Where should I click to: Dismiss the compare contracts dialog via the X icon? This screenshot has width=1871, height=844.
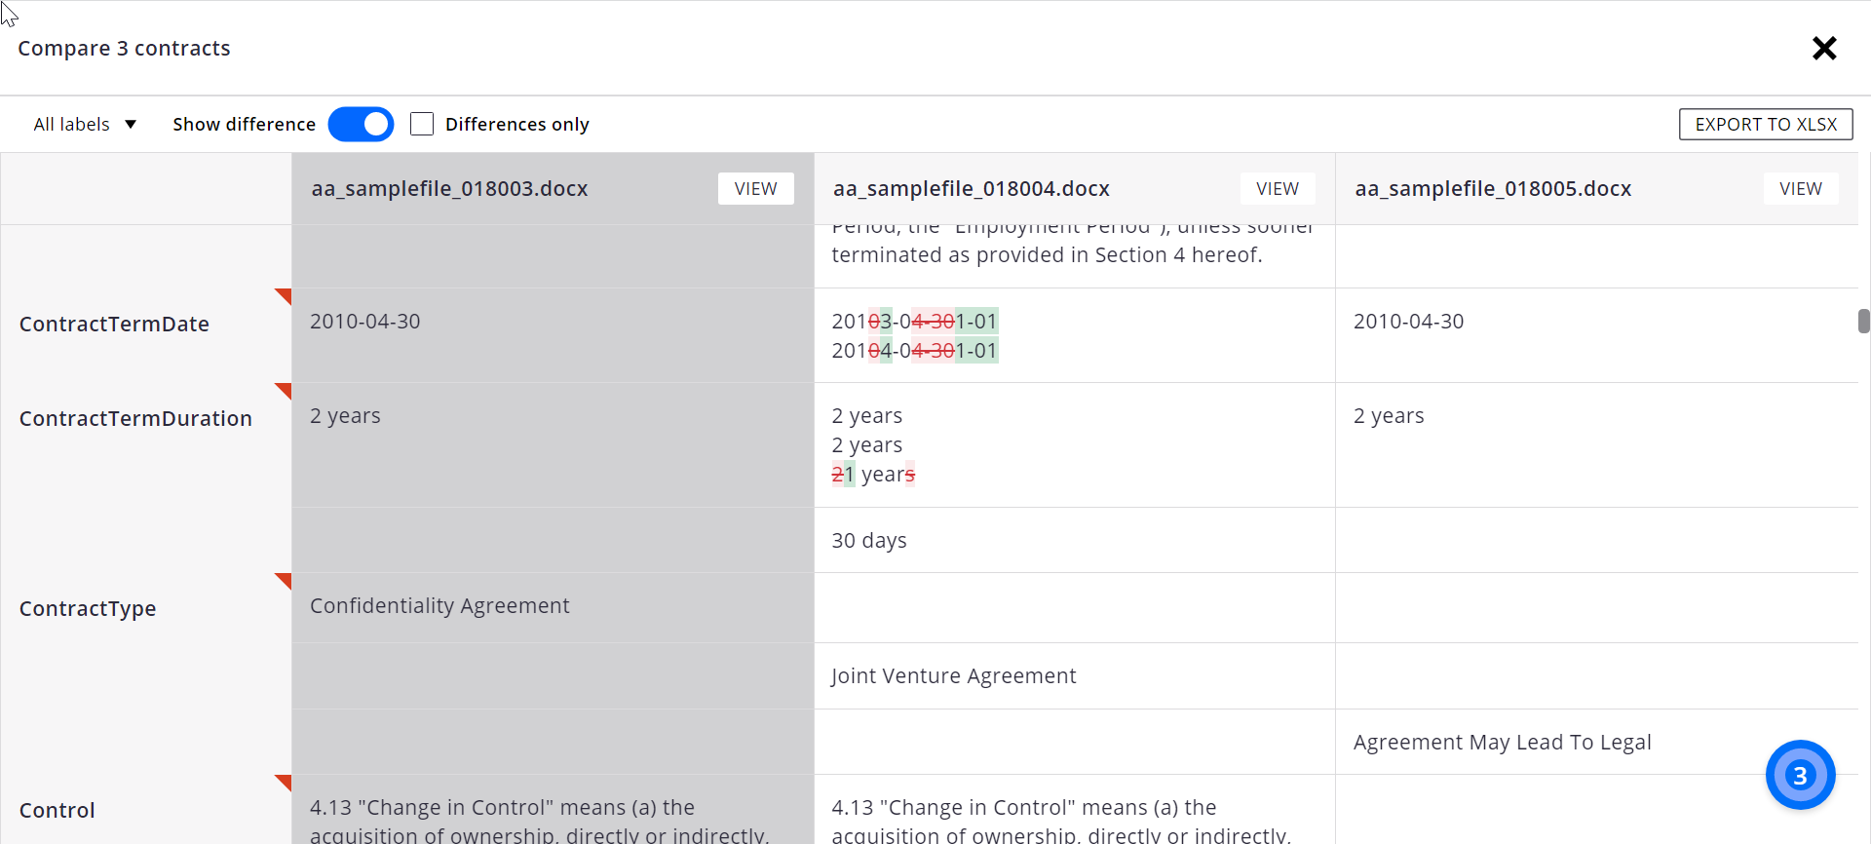tap(1824, 48)
